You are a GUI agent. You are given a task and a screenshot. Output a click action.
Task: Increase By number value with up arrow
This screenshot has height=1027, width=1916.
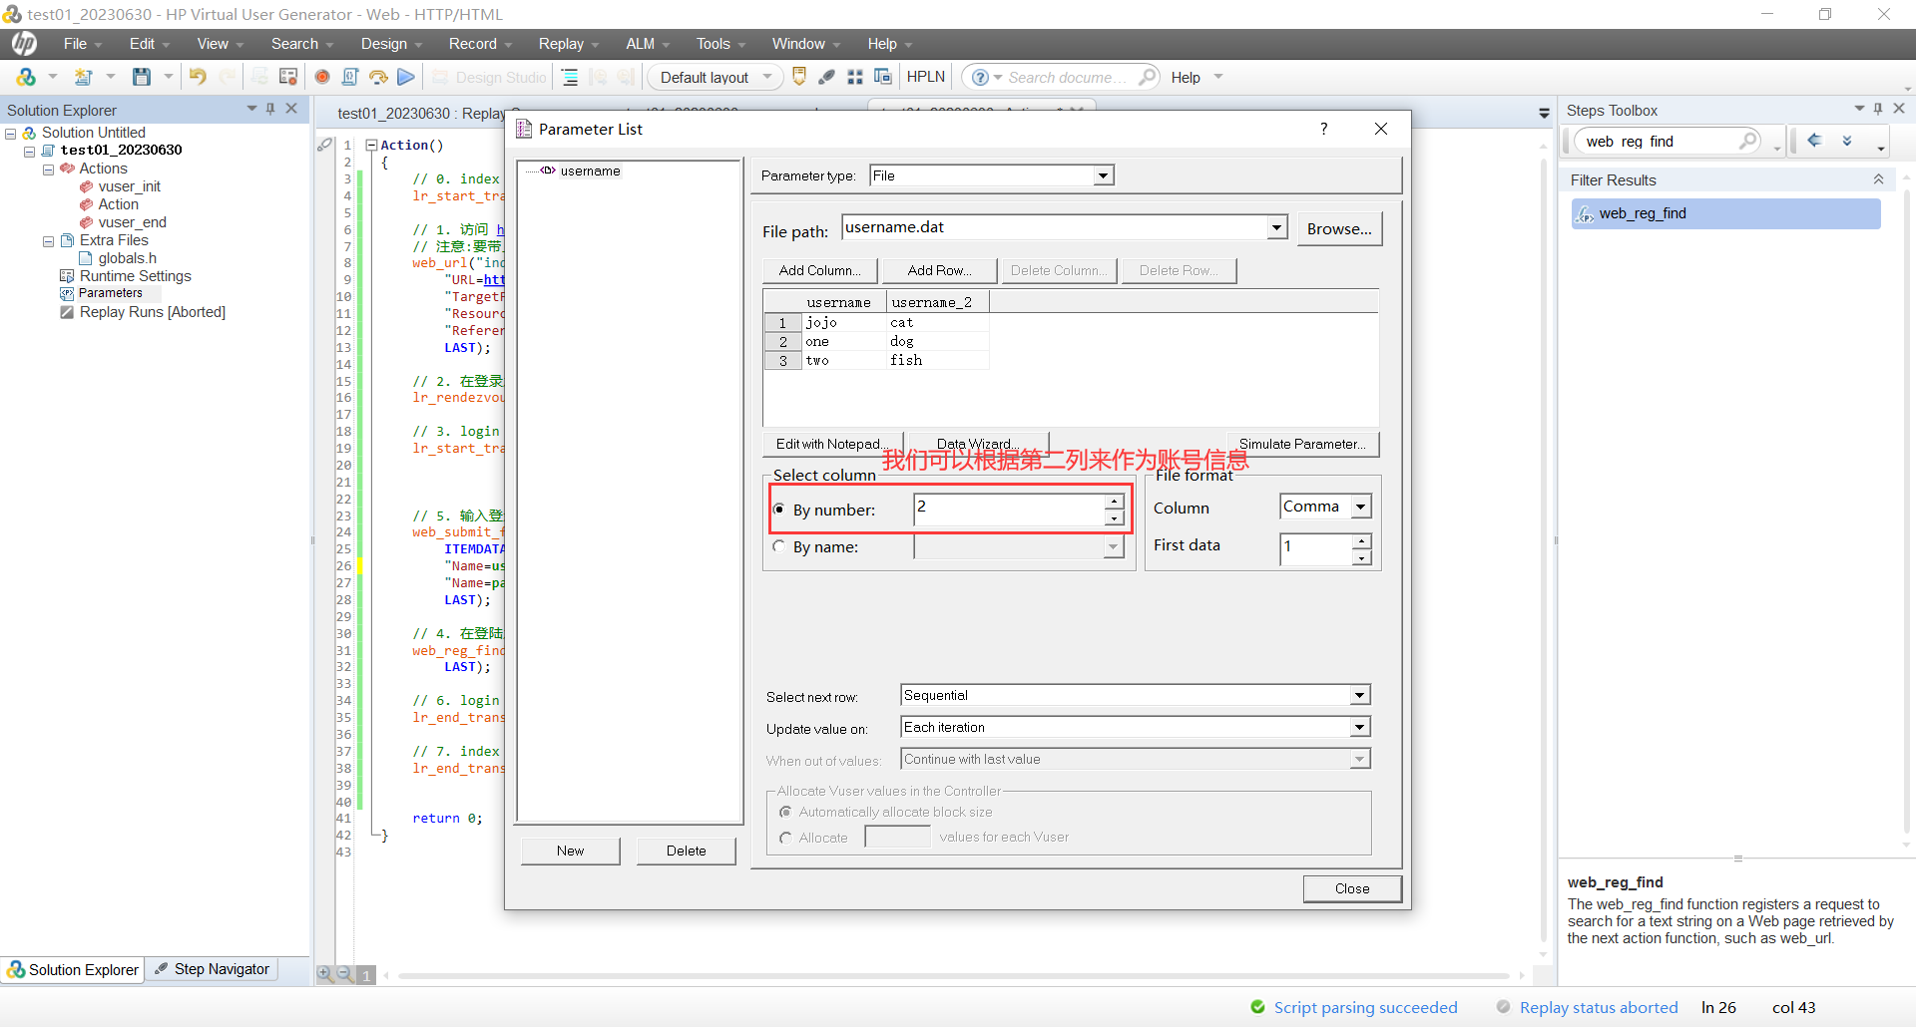point(1114,502)
